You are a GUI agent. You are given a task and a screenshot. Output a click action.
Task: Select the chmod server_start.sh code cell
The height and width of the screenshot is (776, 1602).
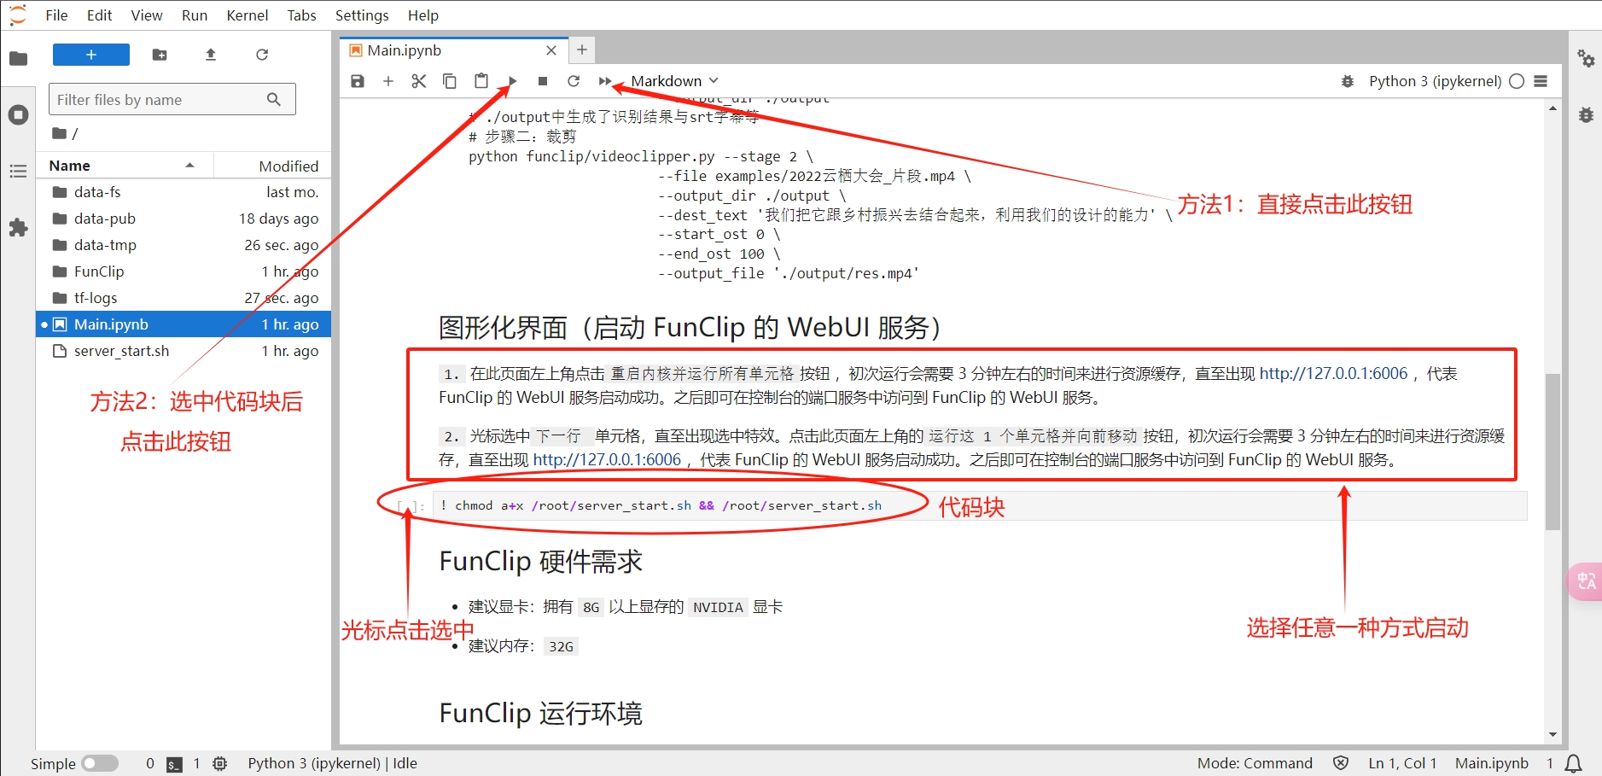(980, 505)
